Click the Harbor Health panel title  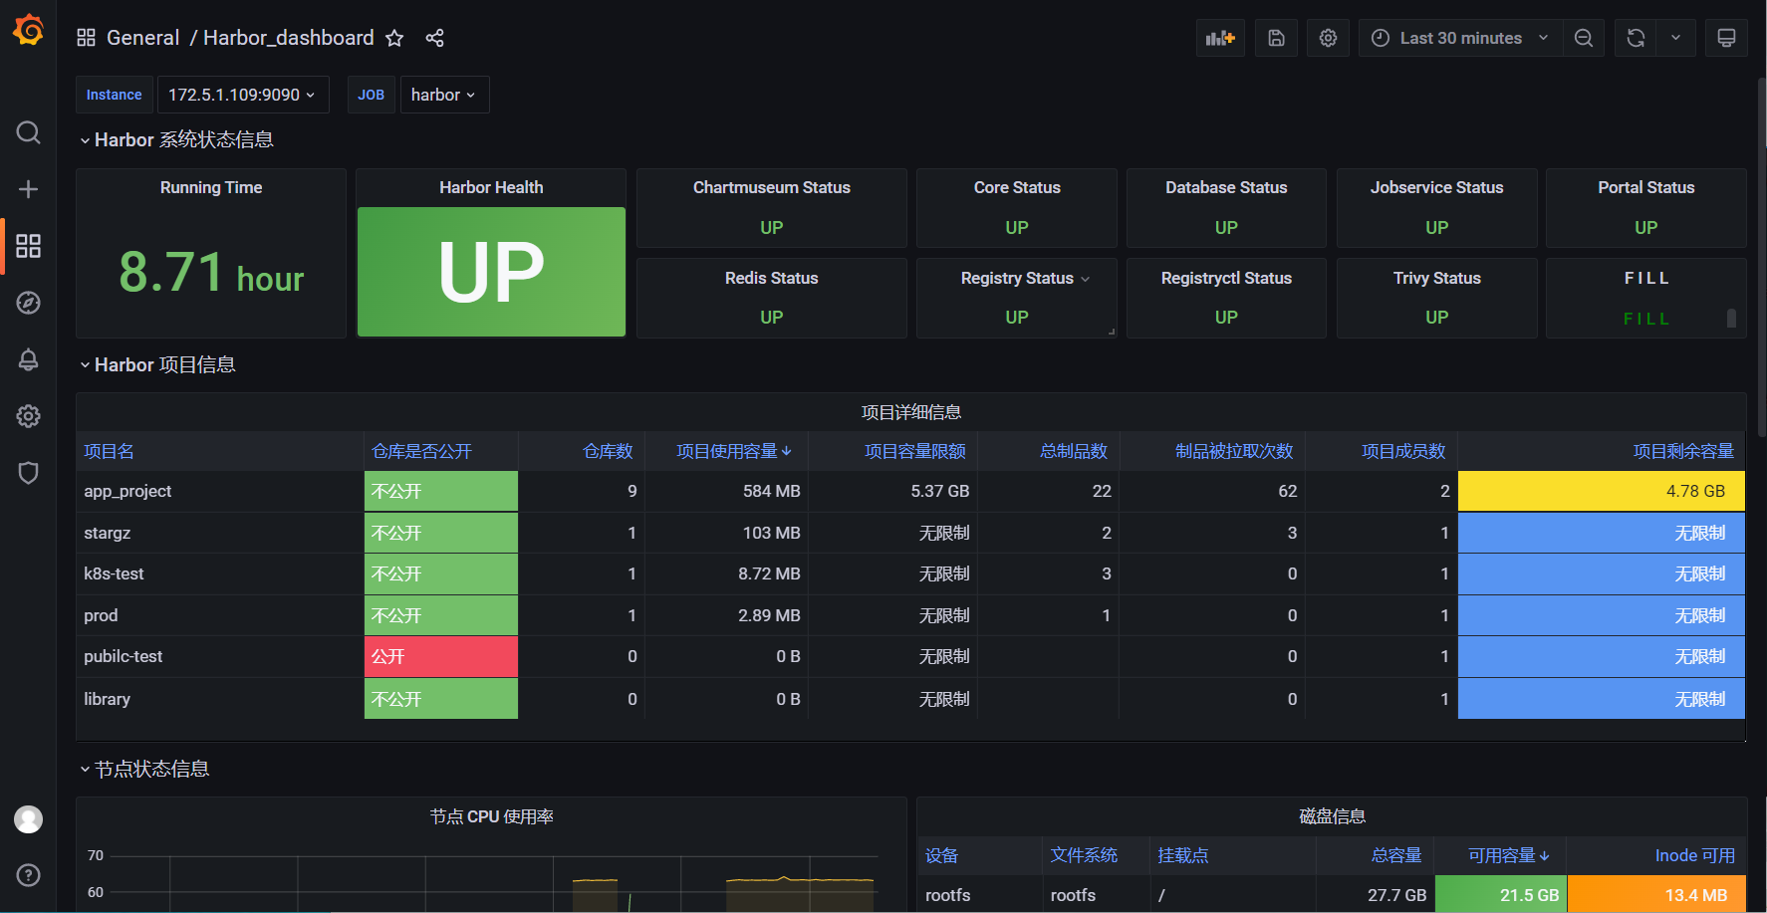click(491, 187)
